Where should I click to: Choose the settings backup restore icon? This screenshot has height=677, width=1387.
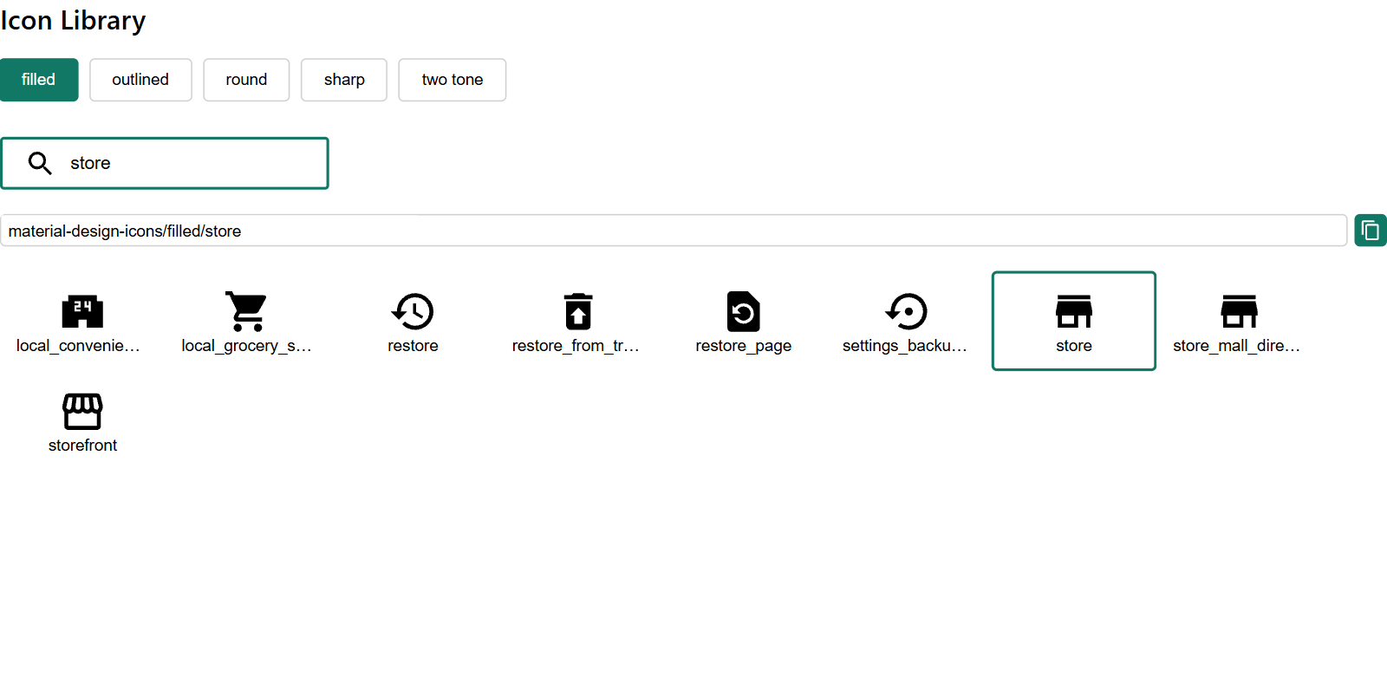click(x=908, y=312)
